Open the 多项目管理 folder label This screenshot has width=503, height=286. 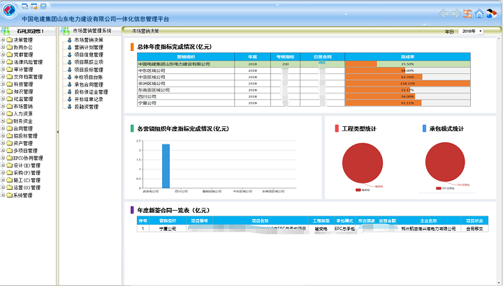pos(25,151)
